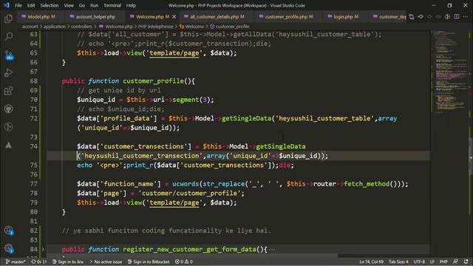The height and width of the screenshot is (266, 473).
Task: Click No active issue status item
Action: pos(106,262)
